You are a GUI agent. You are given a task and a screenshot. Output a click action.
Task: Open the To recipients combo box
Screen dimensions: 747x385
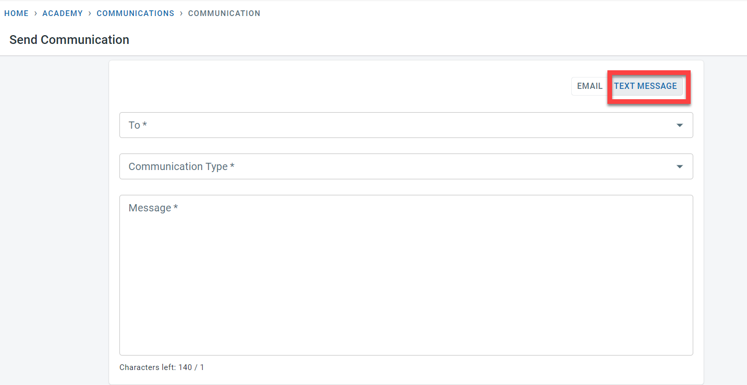pos(393,125)
